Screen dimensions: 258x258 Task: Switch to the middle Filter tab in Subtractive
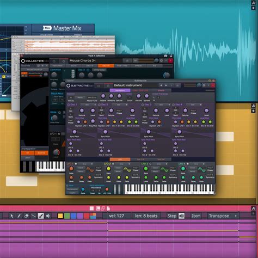[x=140, y=90]
